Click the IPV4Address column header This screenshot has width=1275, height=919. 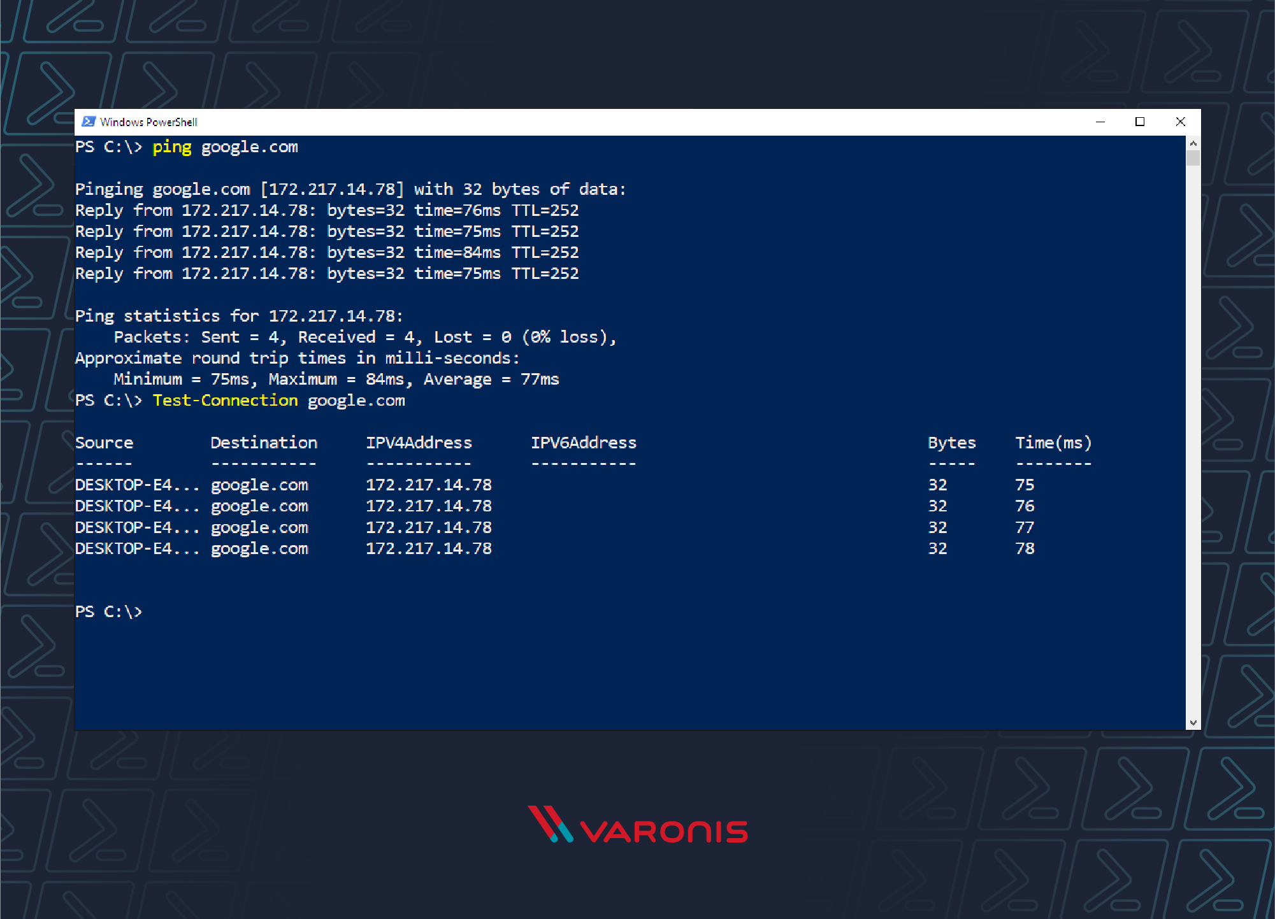(x=419, y=442)
